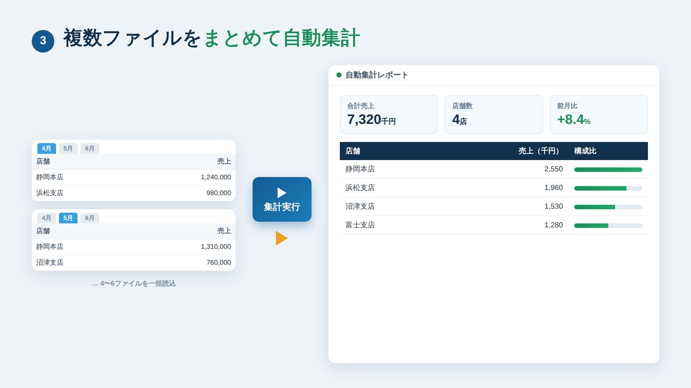Click the green status dot beside 自動集計レポート
This screenshot has width=691, height=388.
click(339, 75)
